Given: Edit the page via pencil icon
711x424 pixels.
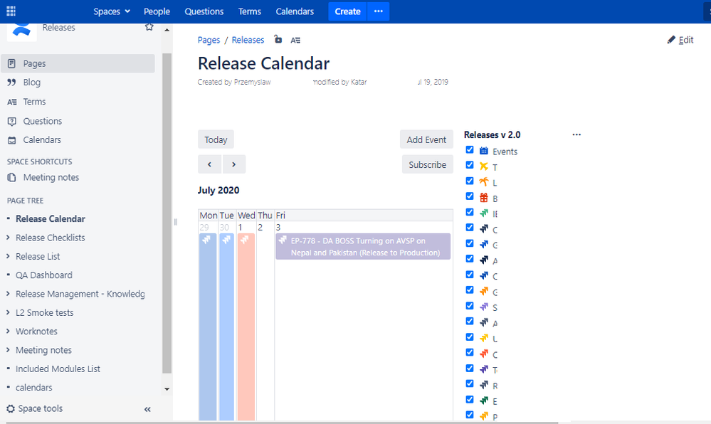Looking at the screenshot, I should [671, 40].
